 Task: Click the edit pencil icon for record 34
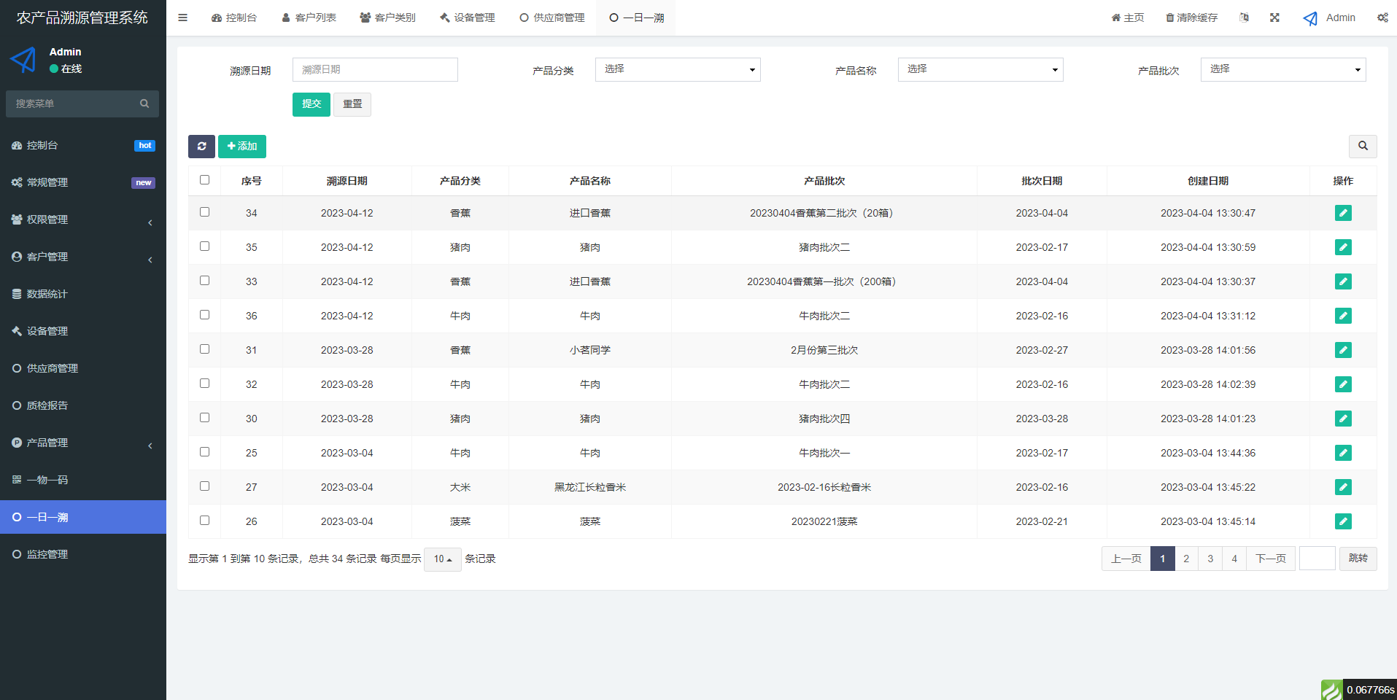[x=1343, y=212]
